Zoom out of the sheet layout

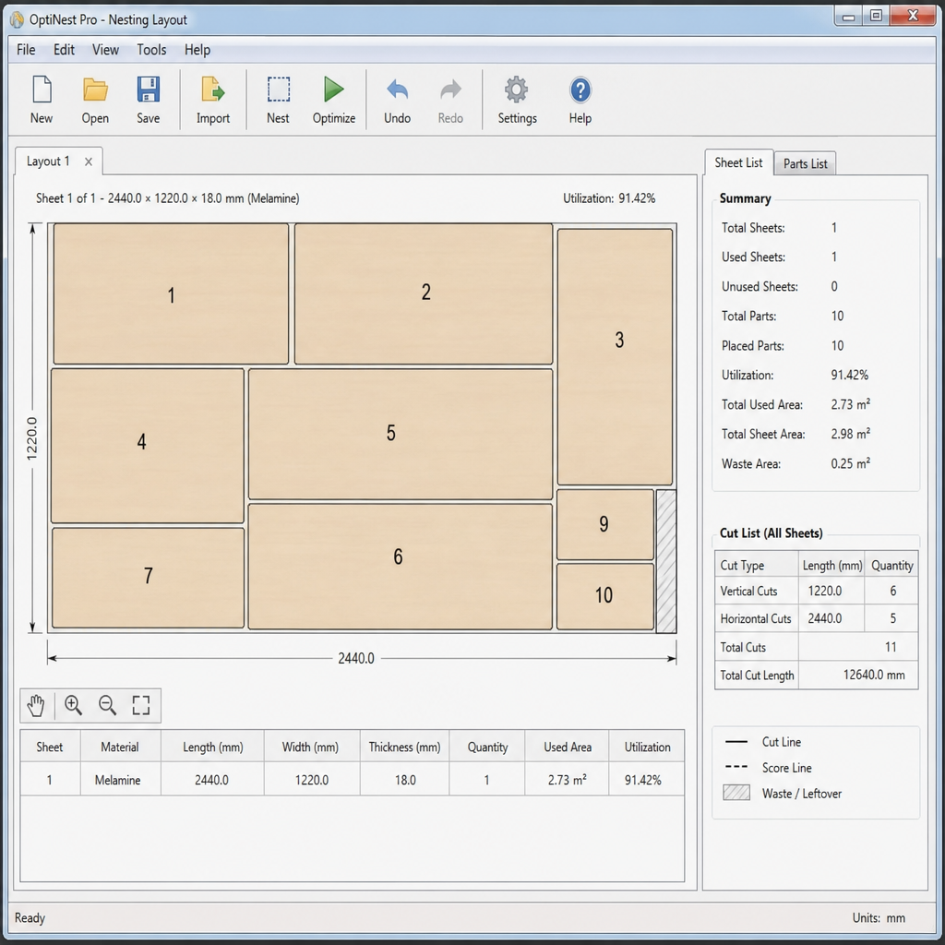click(x=107, y=705)
